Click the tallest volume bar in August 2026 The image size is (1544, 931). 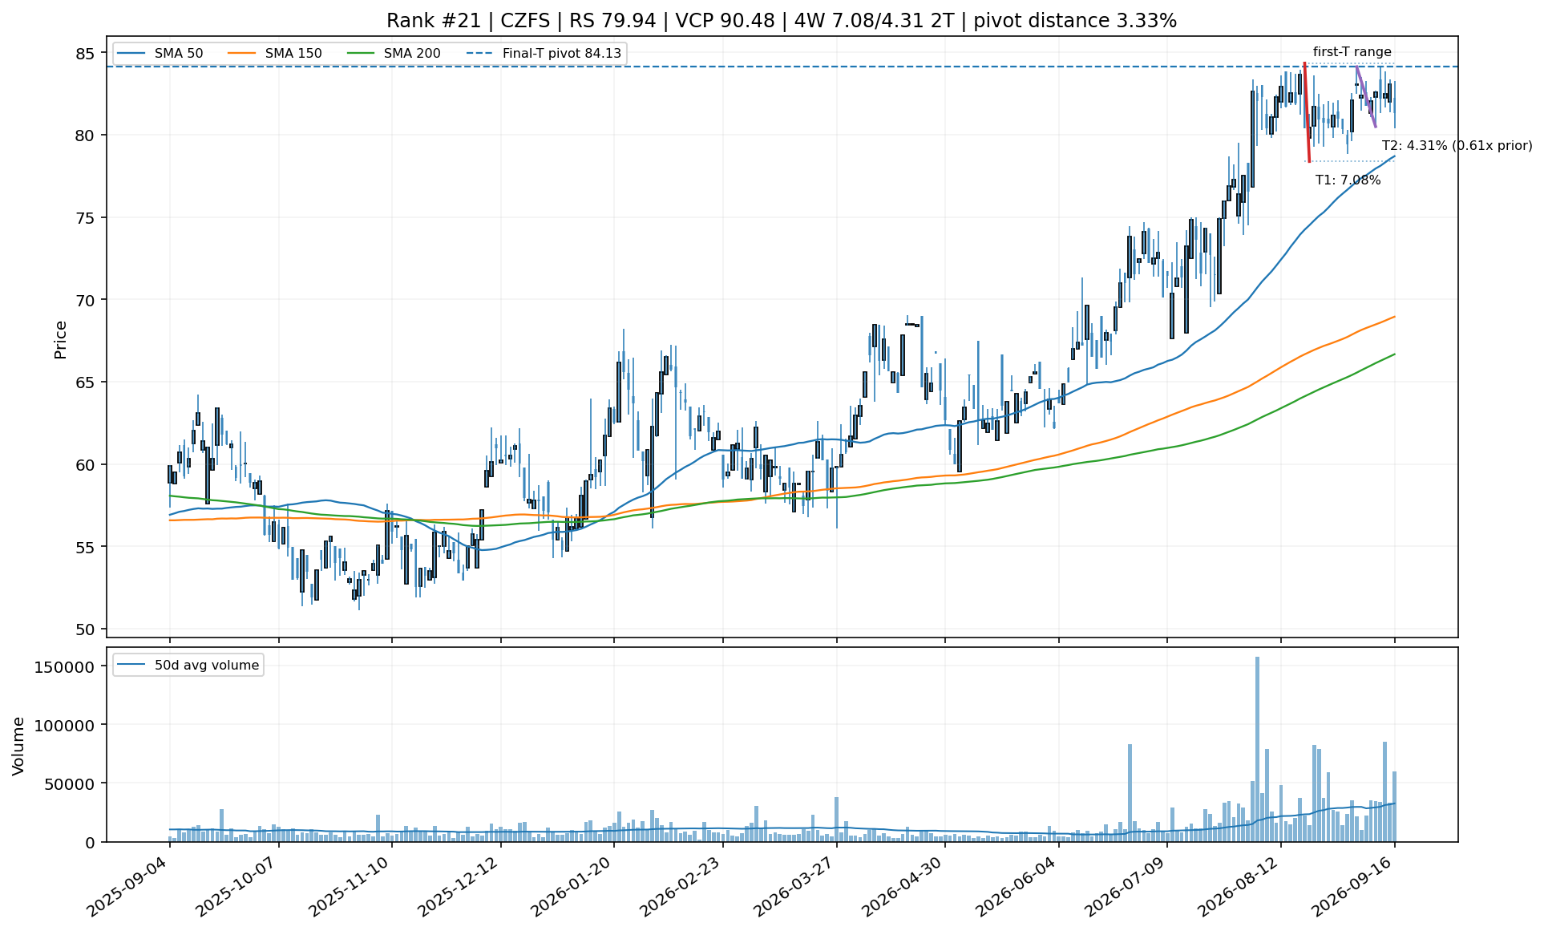[1257, 749]
